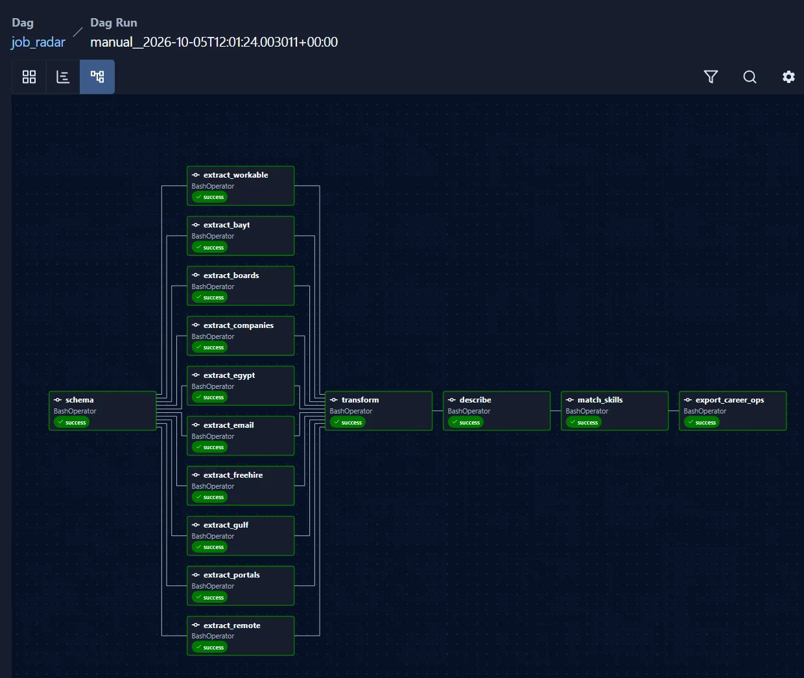Click task icon beside extract_egypt title
Image resolution: width=804 pixels, height=678 pixels.
click(x=196, y=375)
